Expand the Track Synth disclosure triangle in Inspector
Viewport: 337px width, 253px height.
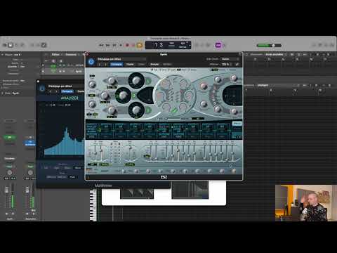tap(3, 93)
